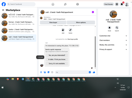Image resolution: width=132 pixels, height=98 pixels.
Task: Send the quick reply 'Yes, are you interested?'
Action: point(57,55)
